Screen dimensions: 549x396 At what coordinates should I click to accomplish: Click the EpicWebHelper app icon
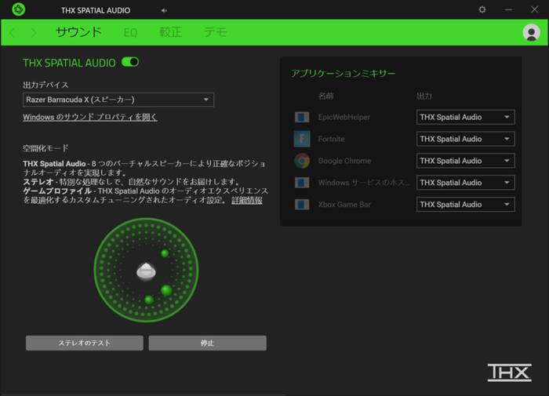(x=302, y=117)
